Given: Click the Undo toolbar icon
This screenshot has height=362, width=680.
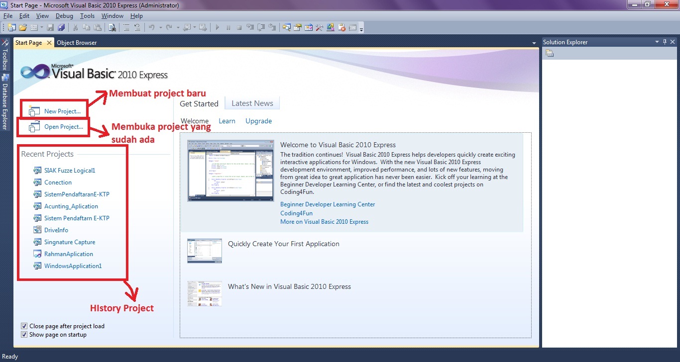Looking at the screenshot, I should point(151,27).
